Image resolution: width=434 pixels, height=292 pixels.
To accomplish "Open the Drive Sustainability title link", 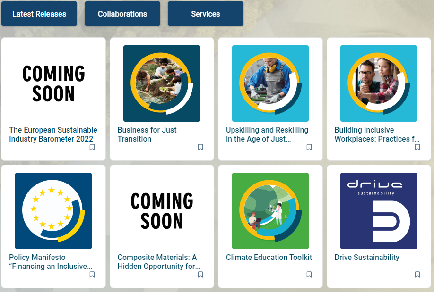I will tap(367, 257).
